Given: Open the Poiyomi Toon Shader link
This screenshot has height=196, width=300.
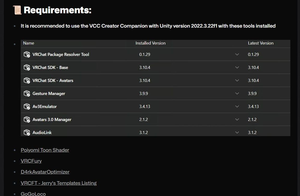Looking at the screenshot, I should click(x=45, y=150).
